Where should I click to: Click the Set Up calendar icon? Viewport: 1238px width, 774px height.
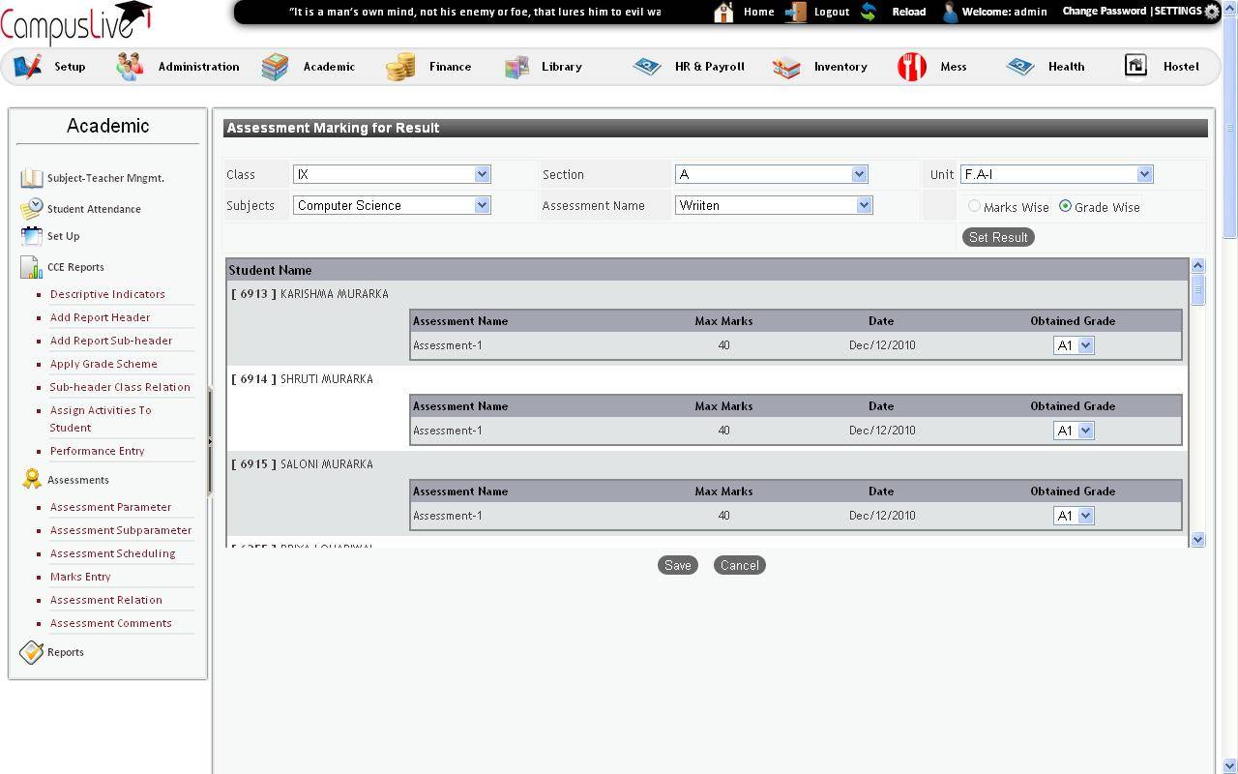32,235
